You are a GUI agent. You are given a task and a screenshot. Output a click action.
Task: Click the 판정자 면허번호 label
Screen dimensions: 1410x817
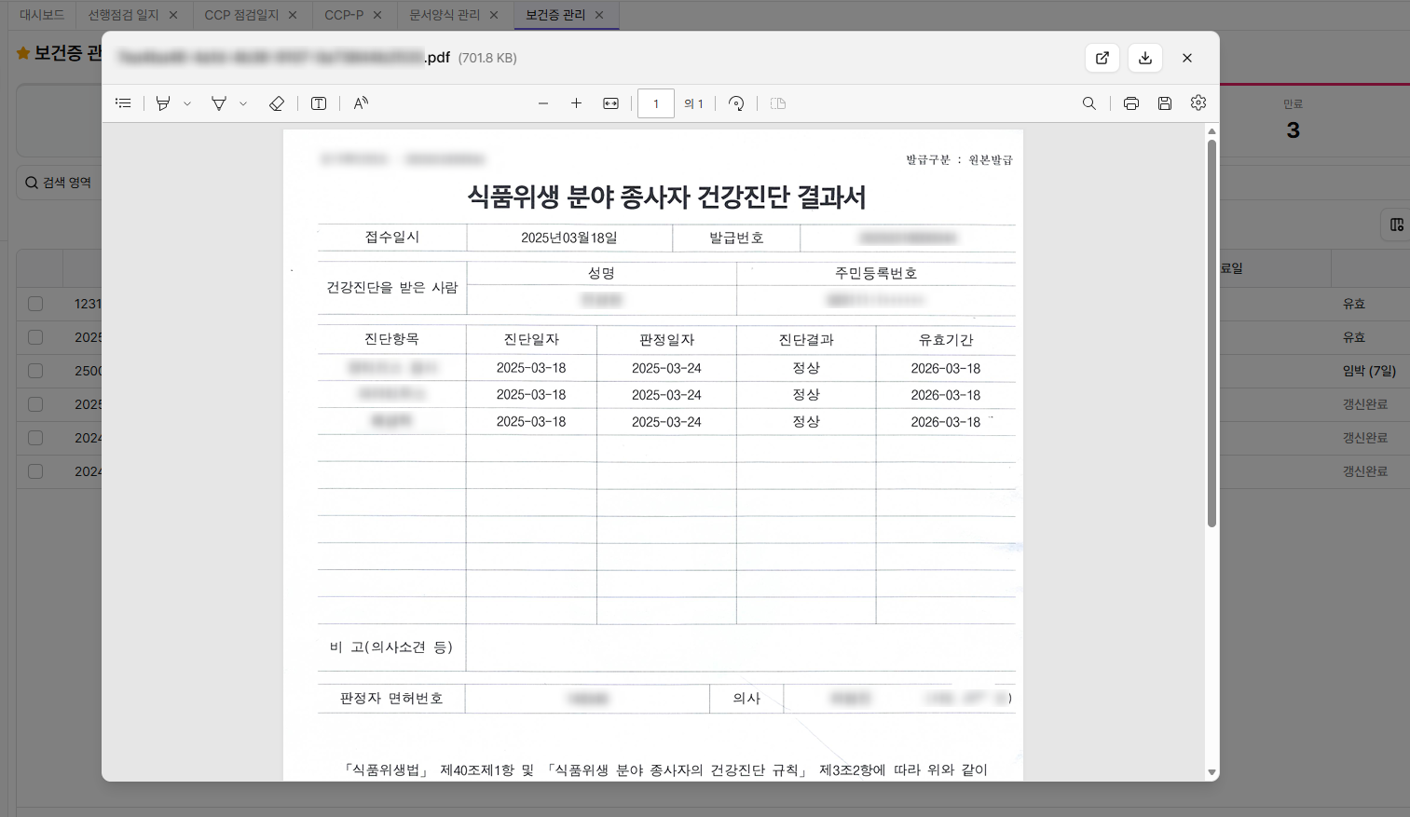click(391, 699)
